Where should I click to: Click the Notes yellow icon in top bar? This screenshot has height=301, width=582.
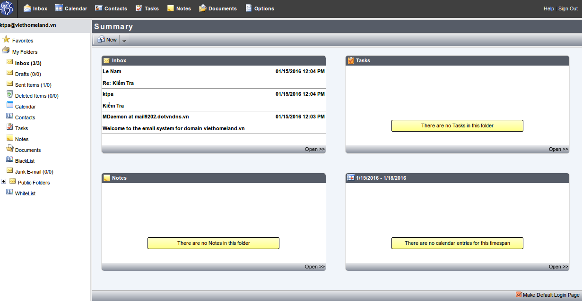(x=170, y=8)
